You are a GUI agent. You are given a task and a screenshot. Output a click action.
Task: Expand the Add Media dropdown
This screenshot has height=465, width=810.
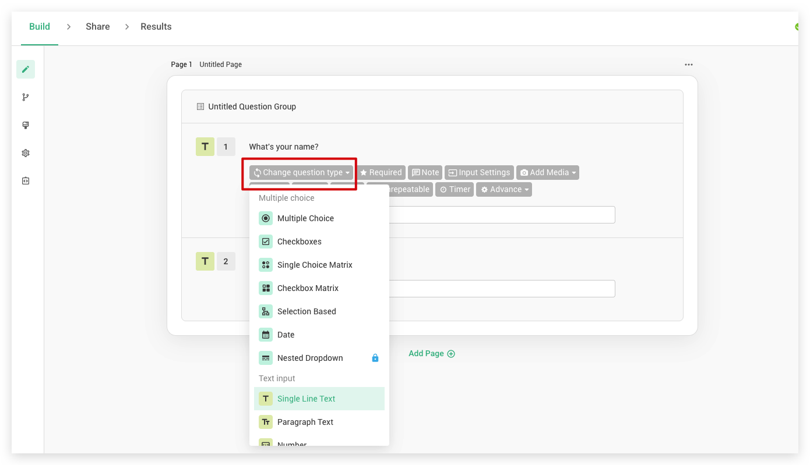(x=548, y=173)
